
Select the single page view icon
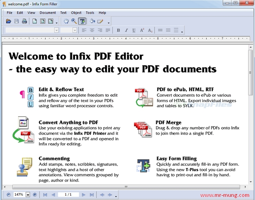coord(35,21)
